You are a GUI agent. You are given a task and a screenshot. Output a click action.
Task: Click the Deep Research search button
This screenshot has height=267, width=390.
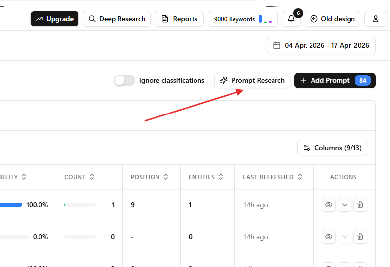pyautogui.click(x=117, y=19)
